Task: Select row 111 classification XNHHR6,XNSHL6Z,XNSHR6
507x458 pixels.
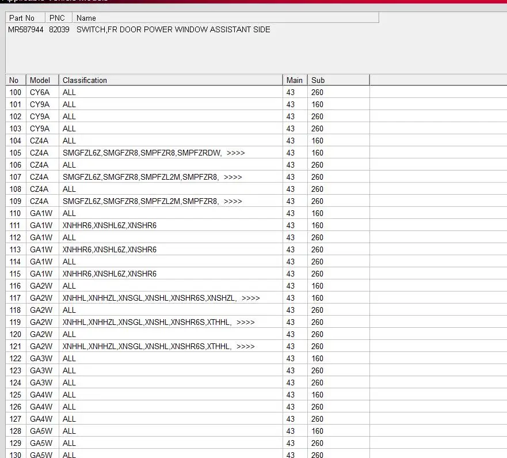Action: [x=109, y=226]
